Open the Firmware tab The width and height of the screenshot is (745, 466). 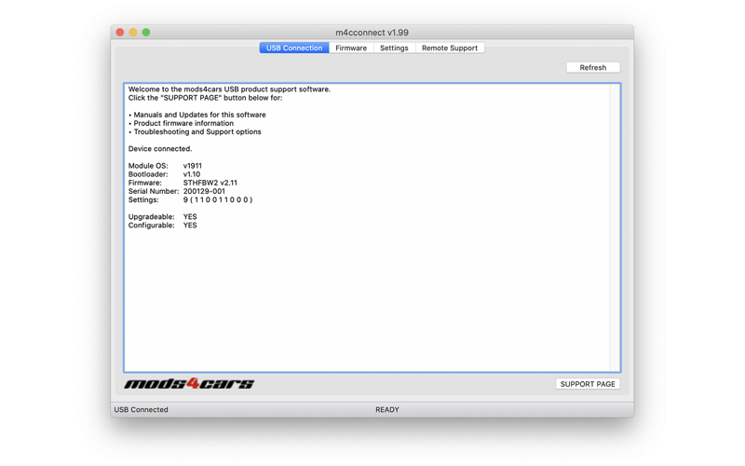351,48
